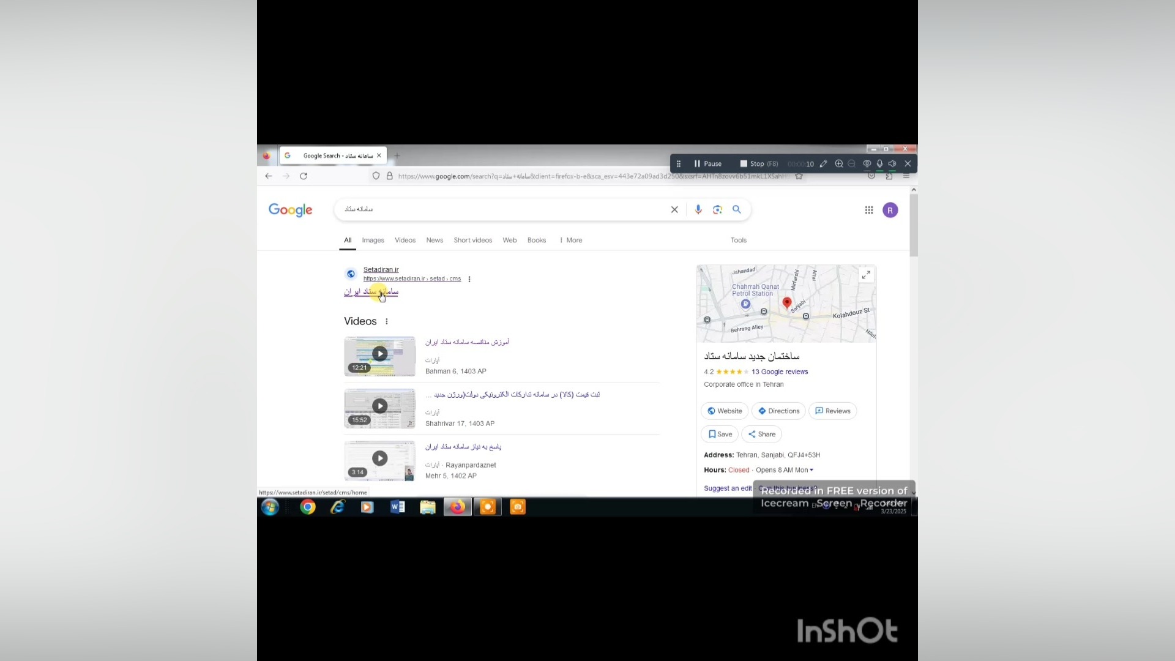The height and width of the screenshot is (661, 1175).
Task: Share the business listing
Action: (762, 435)
